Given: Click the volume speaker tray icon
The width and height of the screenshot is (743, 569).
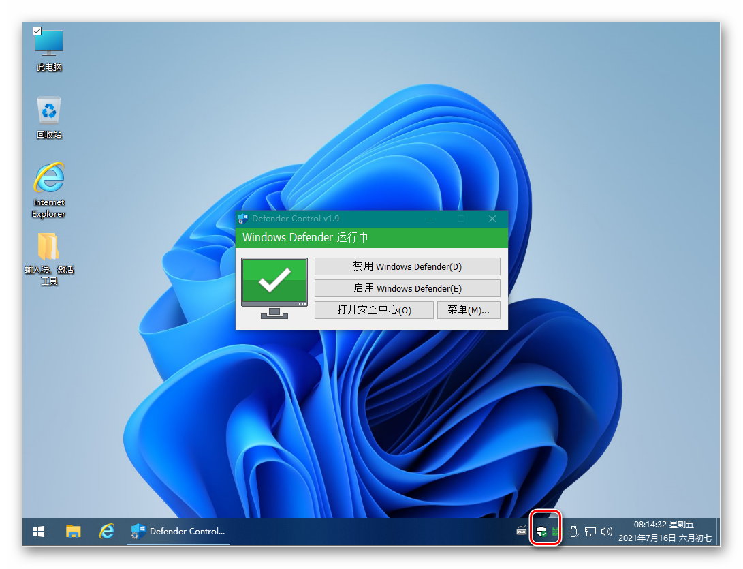Looking at the screenshot, I should pyautogui.click(x=607, y=532).
